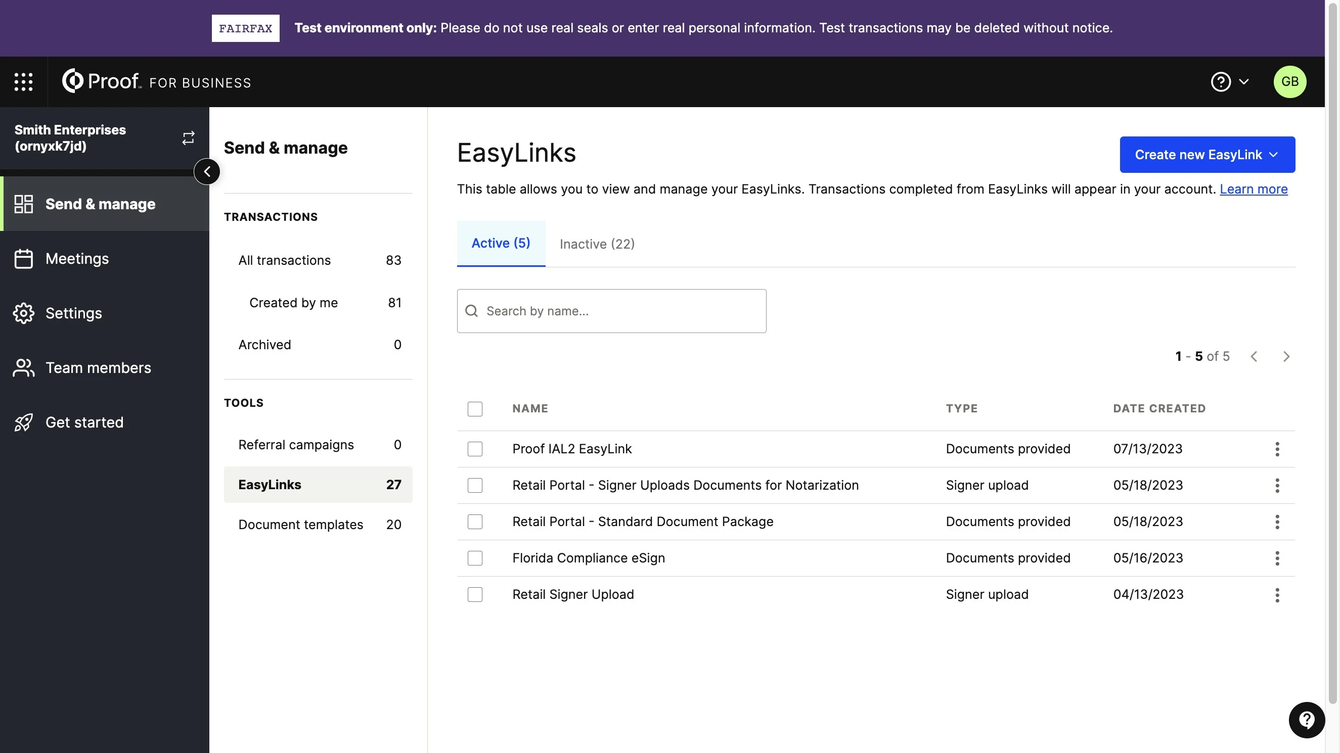Check the Proof IAL2 EasyLink checkbox
The height and width of the screenshot is (753, 1340).
pyautogui.click(x=475, y=449)
